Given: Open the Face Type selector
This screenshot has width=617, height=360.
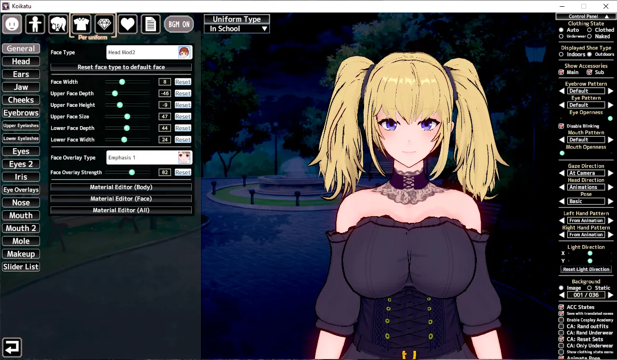Looking at the screenshot, I should point(149,52).
